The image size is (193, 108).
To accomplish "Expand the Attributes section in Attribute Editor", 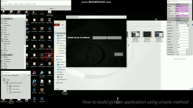I will 178,18.
